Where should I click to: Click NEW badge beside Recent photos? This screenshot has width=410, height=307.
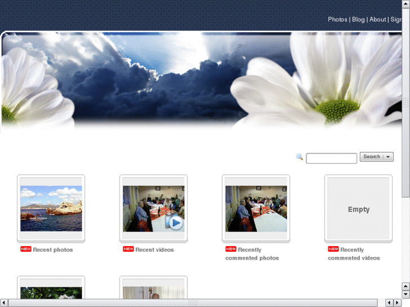click(25, 249)
